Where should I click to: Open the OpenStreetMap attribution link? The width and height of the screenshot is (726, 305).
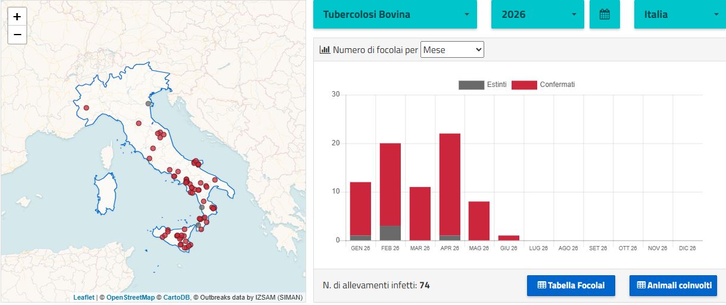point(130,297)
